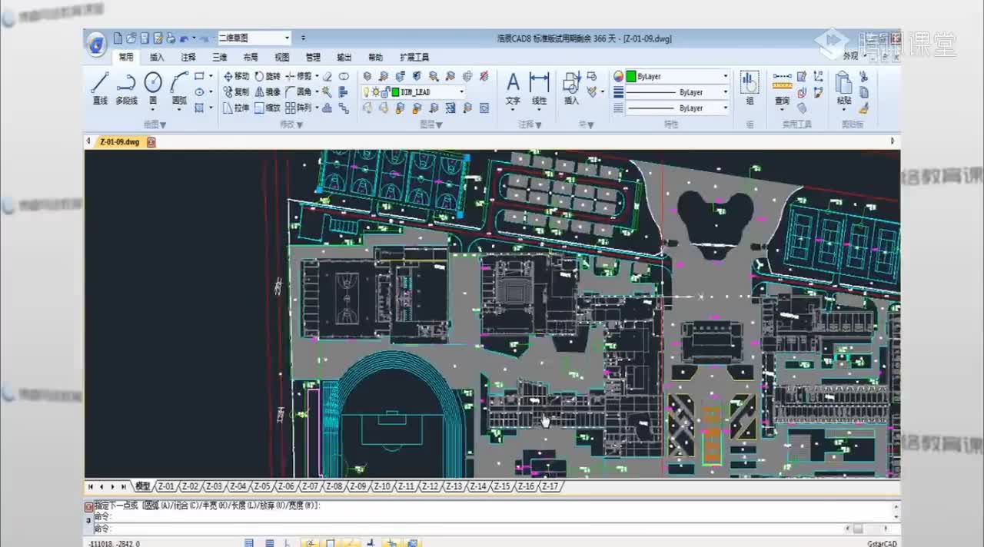This screenshot has height=547, width=984.
Task: Toggle layer on/off lightbulb for DIM_LEAD
Action: click(x=367, y=92)
